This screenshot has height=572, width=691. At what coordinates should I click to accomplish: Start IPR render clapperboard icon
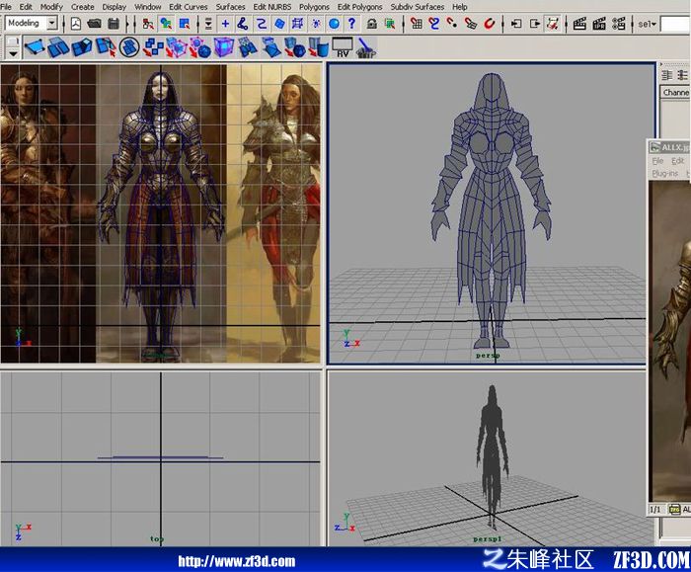click(x=599, y=24)
